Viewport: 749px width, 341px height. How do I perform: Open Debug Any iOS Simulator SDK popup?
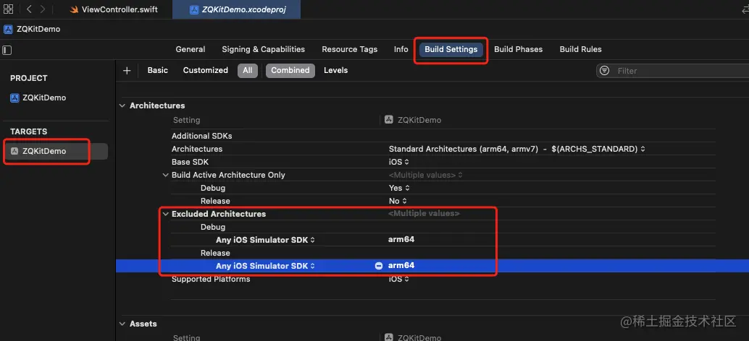point(265,240)
